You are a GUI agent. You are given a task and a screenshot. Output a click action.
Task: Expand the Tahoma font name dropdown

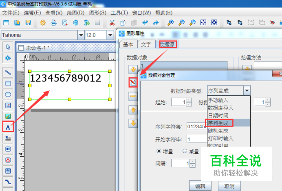point(79,35)
